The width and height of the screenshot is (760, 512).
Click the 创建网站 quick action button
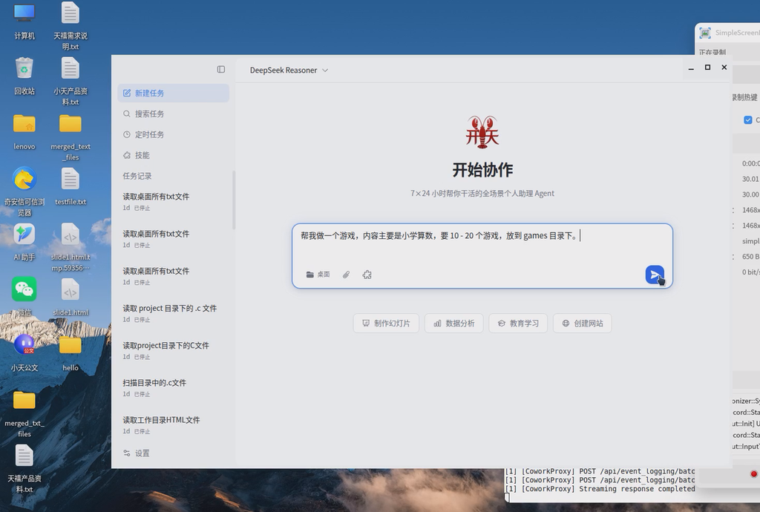pyautogui.click(x=582, y=323)
